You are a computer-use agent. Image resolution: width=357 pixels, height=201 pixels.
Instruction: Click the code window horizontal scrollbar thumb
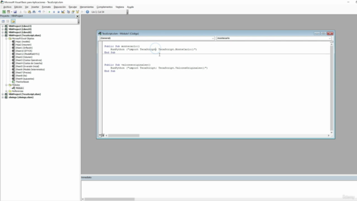click(124, 135)
